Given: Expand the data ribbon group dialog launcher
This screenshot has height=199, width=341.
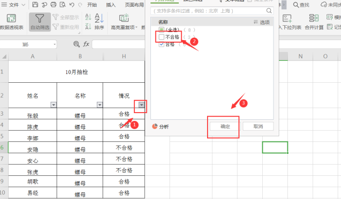Looking at the screenshot, I should [x=79, y=33].
